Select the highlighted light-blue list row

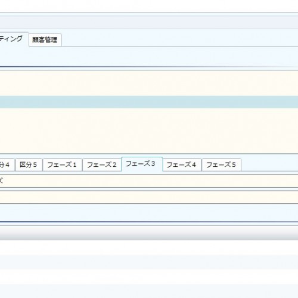[149, 102]
